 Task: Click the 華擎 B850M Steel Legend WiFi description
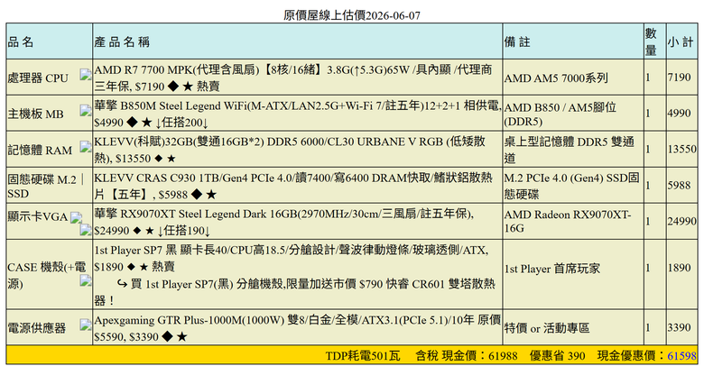pyautogui.click(x=297, y=114)
